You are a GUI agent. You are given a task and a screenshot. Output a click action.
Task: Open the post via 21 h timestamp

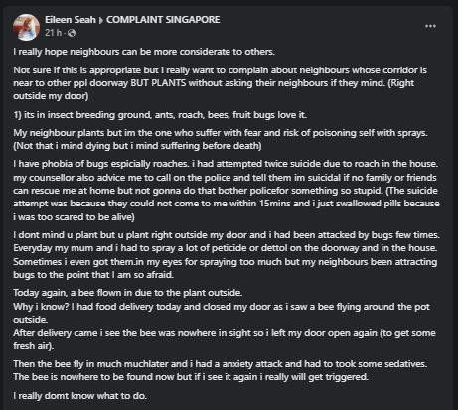[x=53, y=33]
